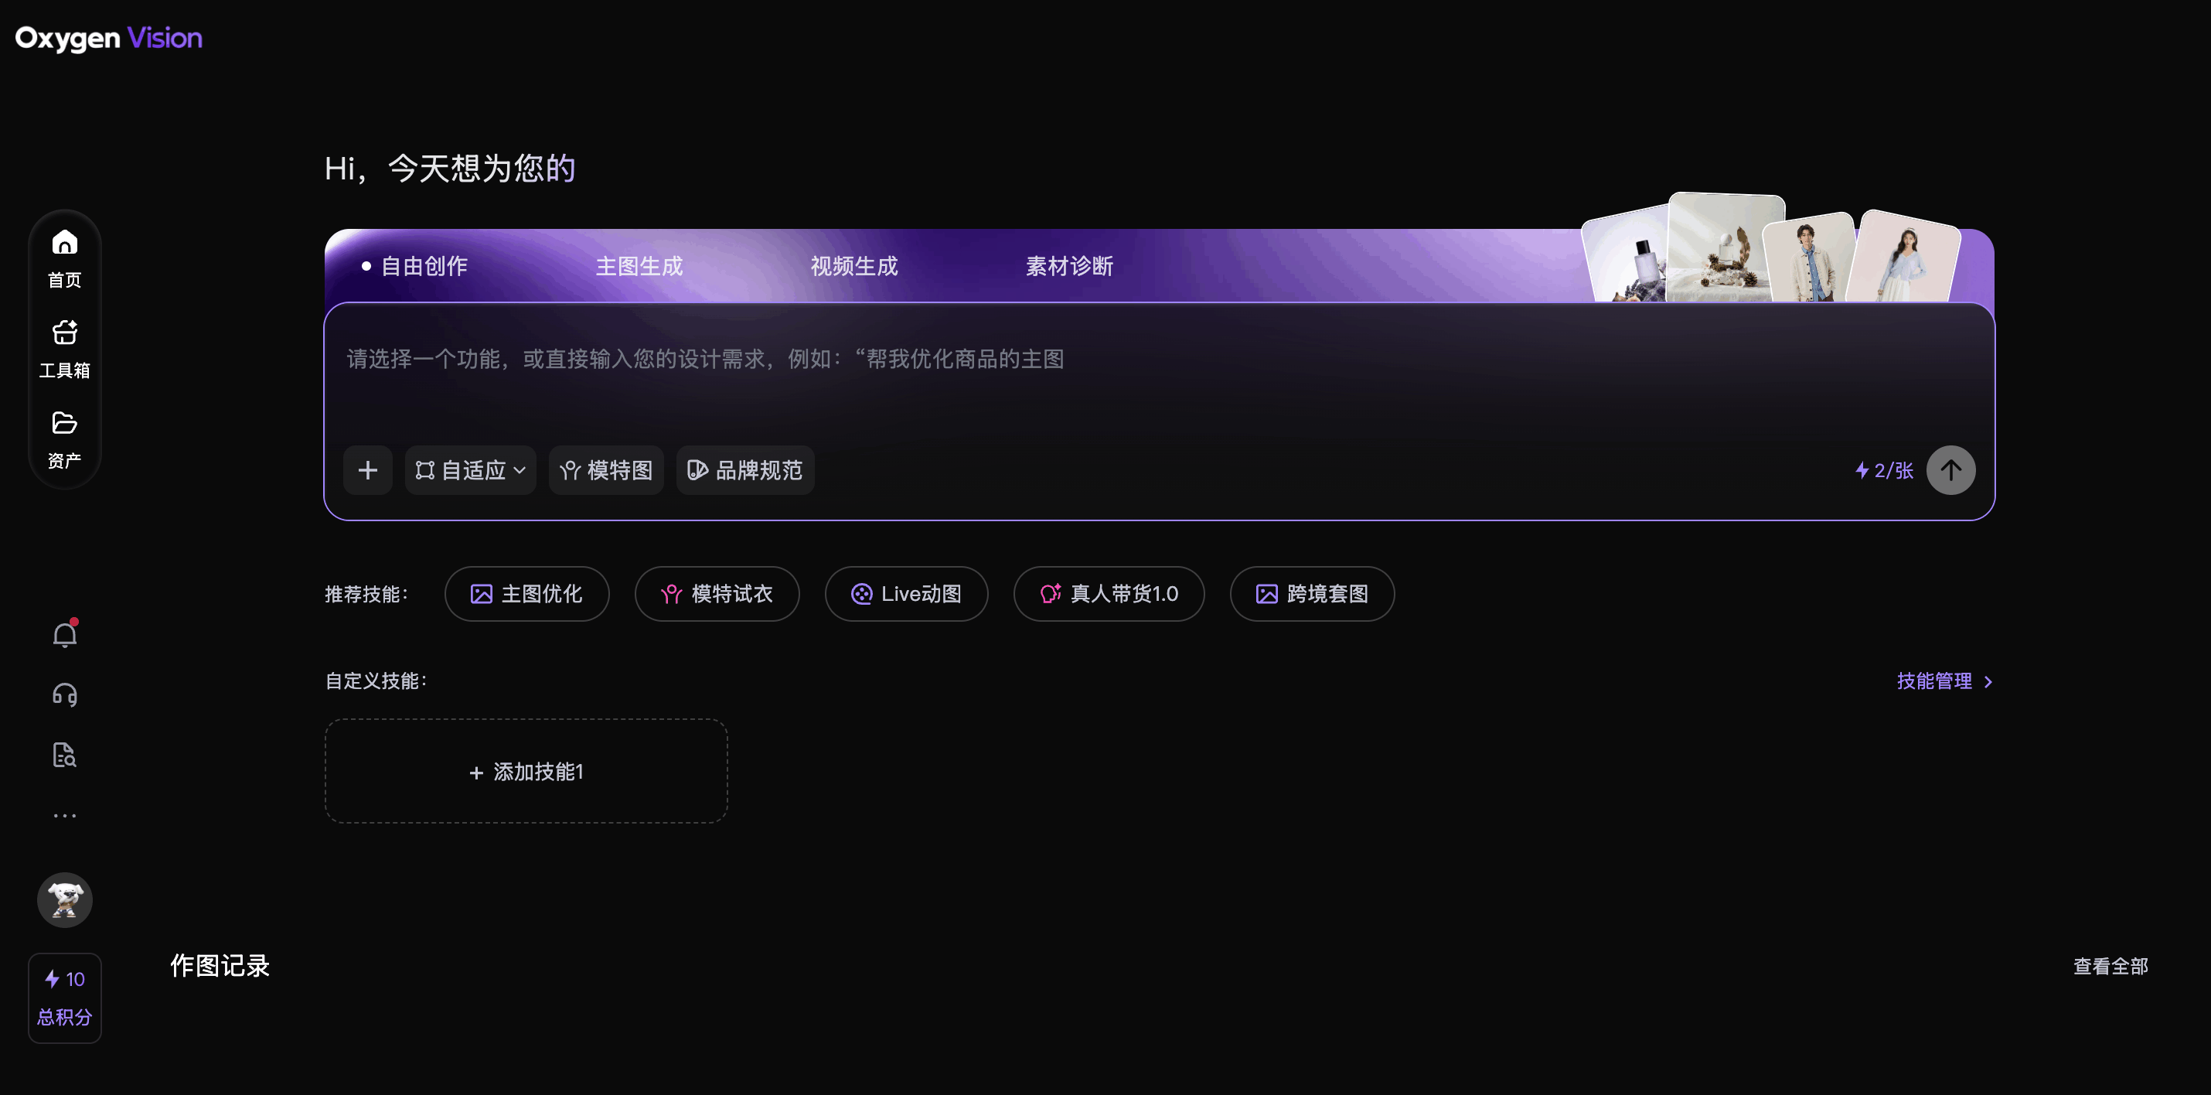Click the plus button to add attachment

tap(367, 469)
